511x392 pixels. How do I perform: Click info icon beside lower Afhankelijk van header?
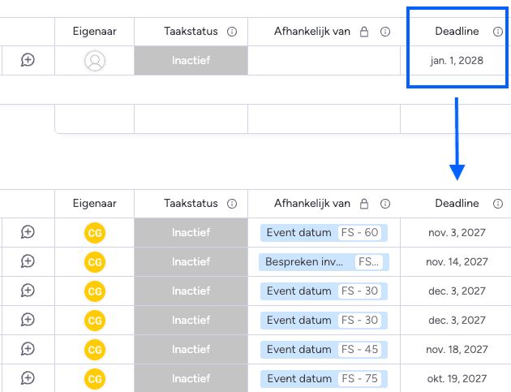tap(385, 204)
